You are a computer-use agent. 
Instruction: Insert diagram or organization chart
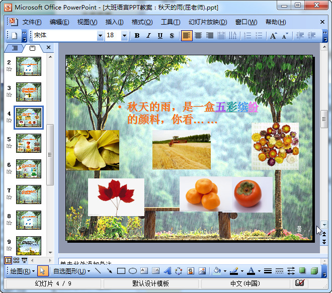(x=179, y=271)
